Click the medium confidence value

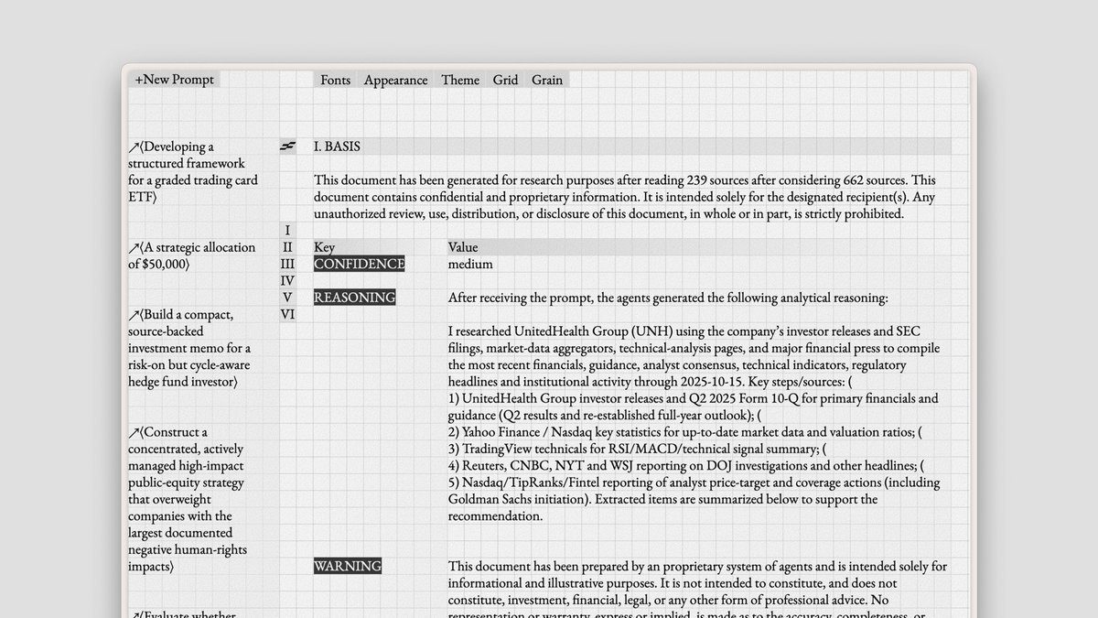470,264
